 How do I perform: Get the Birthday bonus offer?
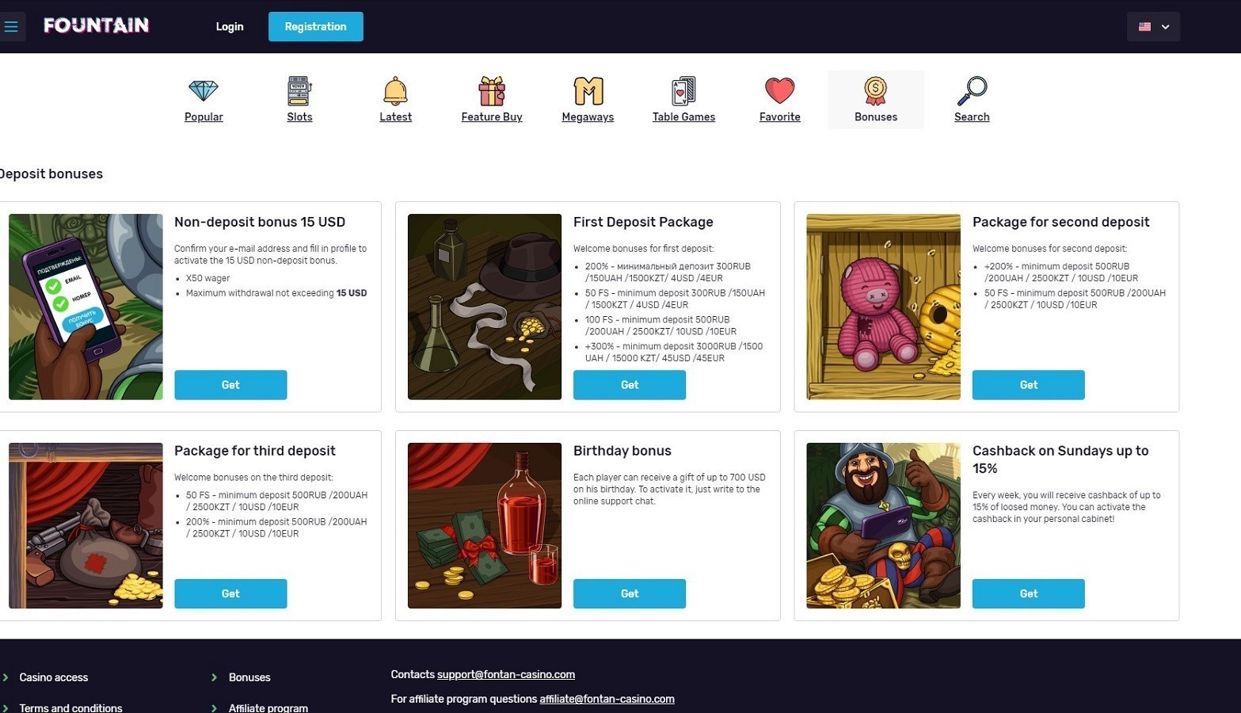click(x=630, y=593)
